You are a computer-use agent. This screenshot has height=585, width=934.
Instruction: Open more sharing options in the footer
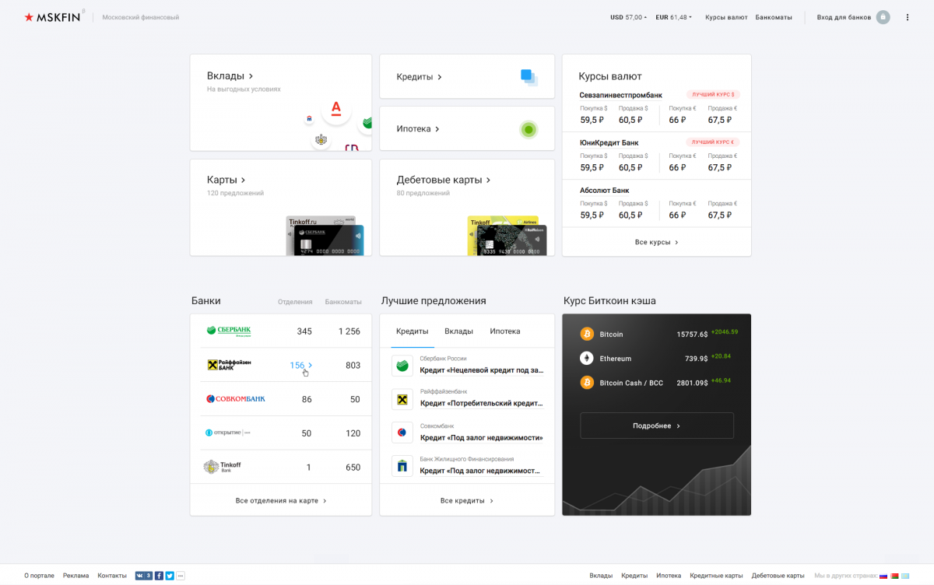coord(181,576)
